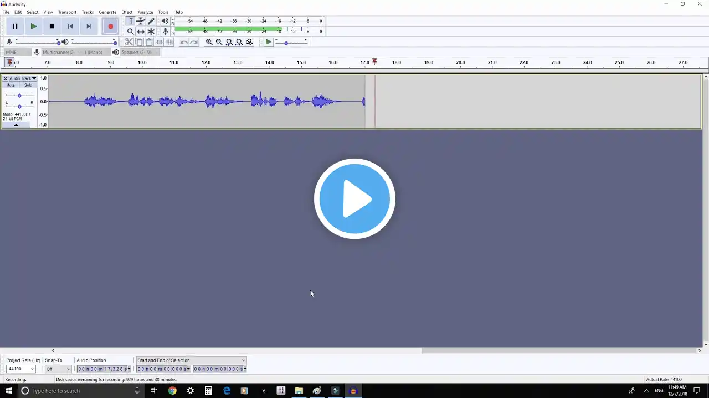Screen dimensions: 709x398
Task: Collapse the Audio Track with the arrow button
Action: point(16,125)
